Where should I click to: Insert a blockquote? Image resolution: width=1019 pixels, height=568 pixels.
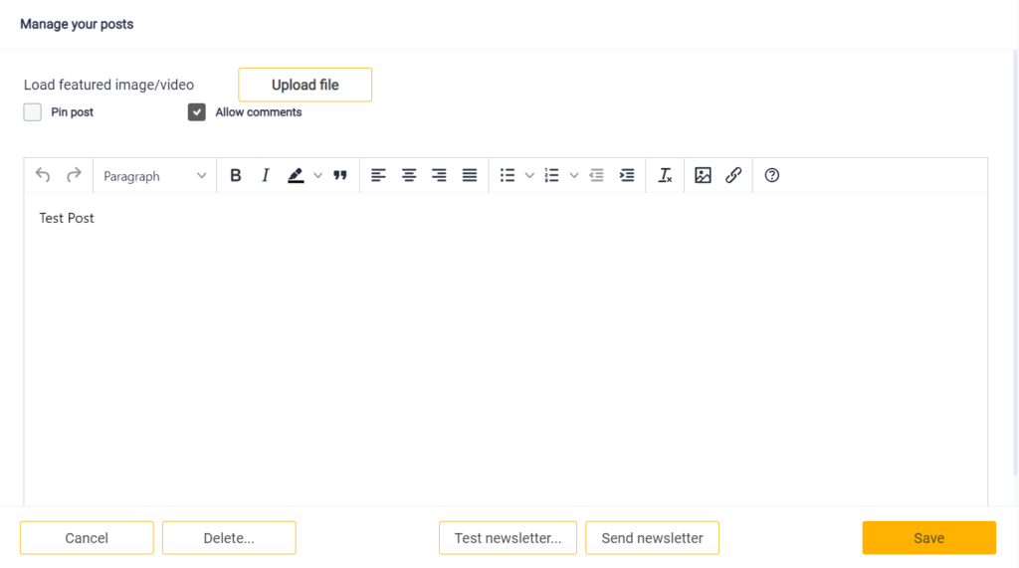[x=340, y=175]
